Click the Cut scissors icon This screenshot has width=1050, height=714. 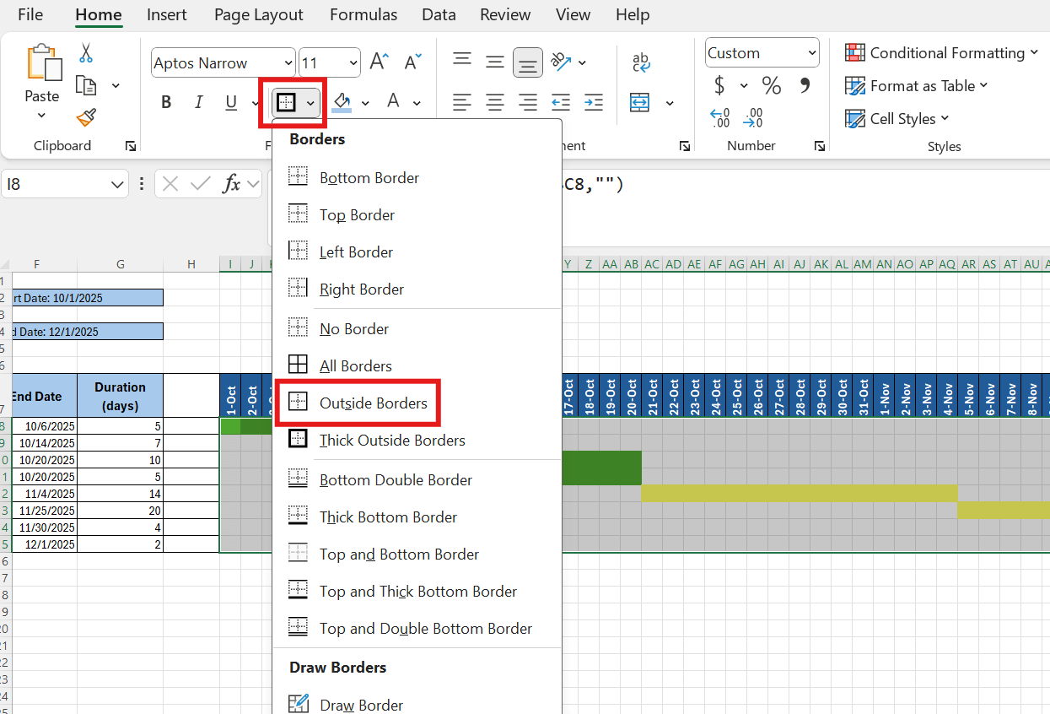pos(85,53)
